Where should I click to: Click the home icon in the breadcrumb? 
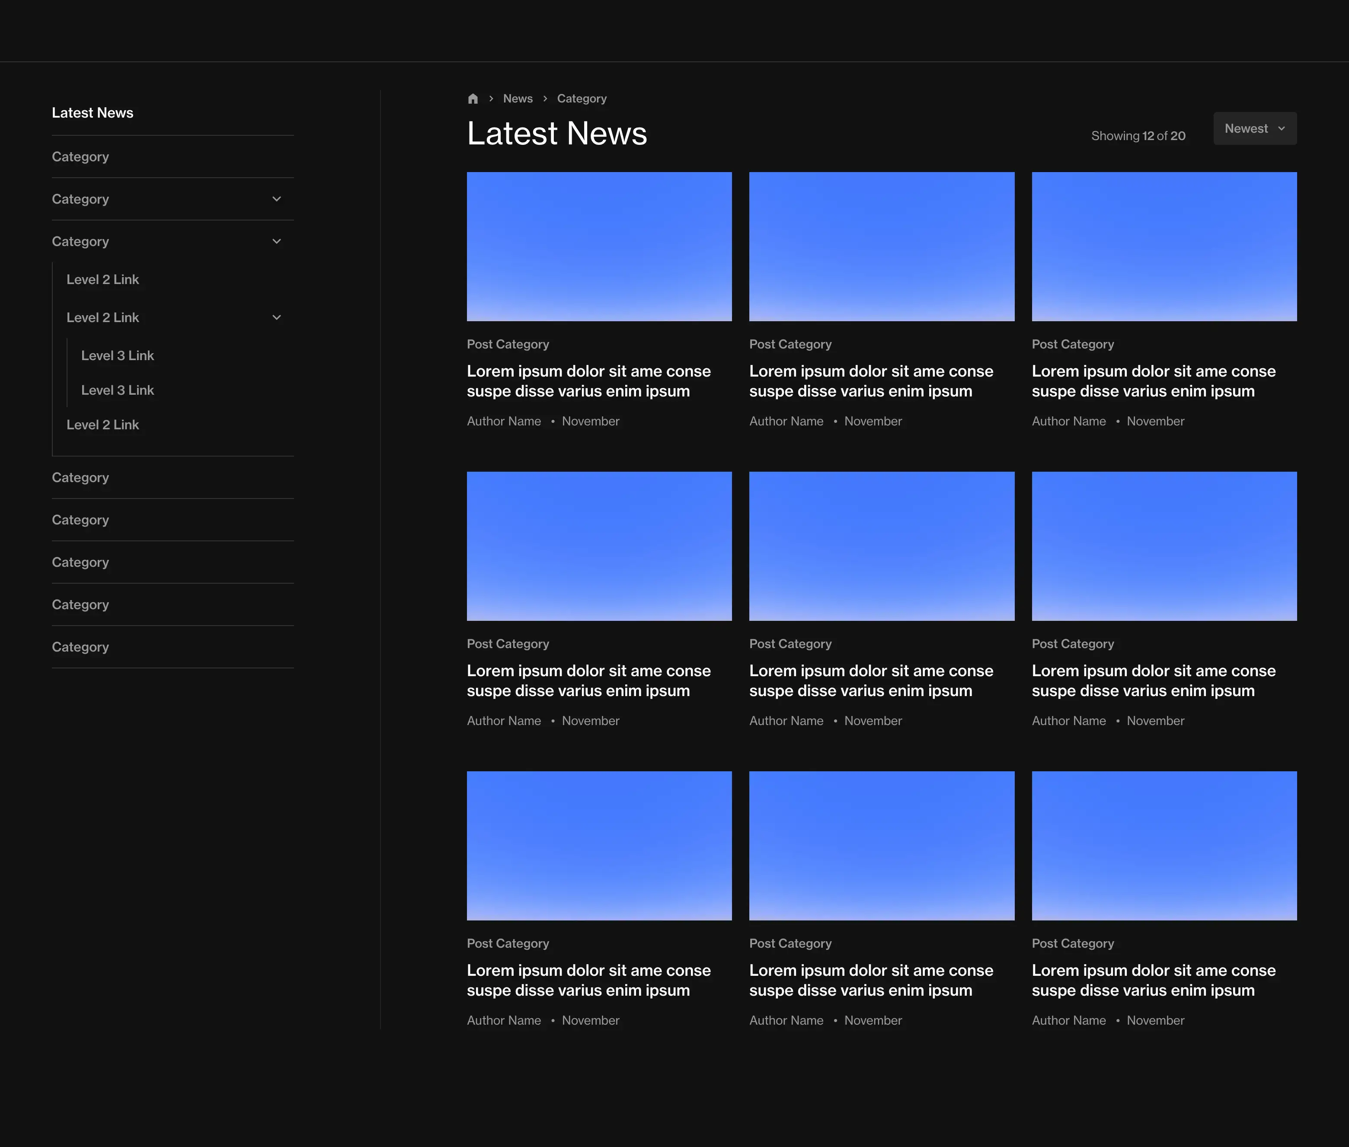click(x=473, y=99)
